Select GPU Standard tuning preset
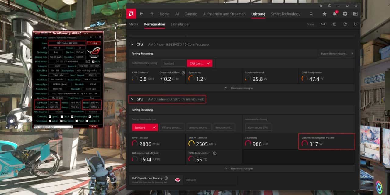The image size is (390, 195). click(145, 127)
